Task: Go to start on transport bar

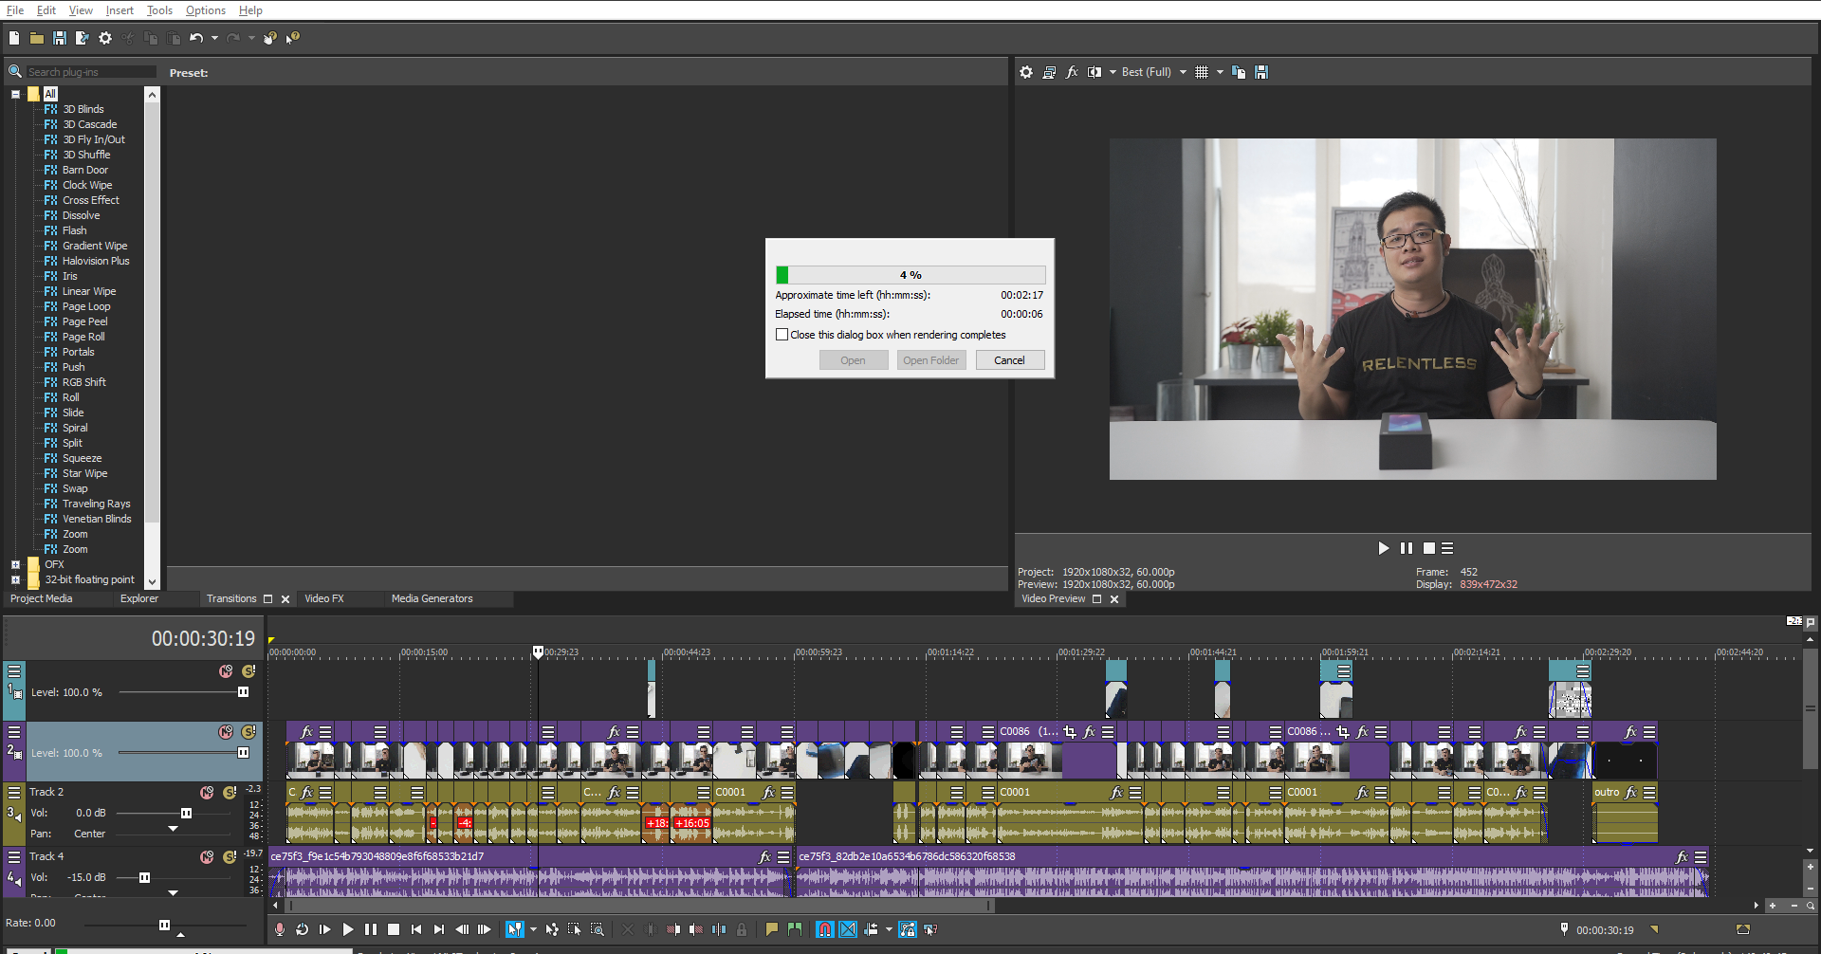Action: 416,929
